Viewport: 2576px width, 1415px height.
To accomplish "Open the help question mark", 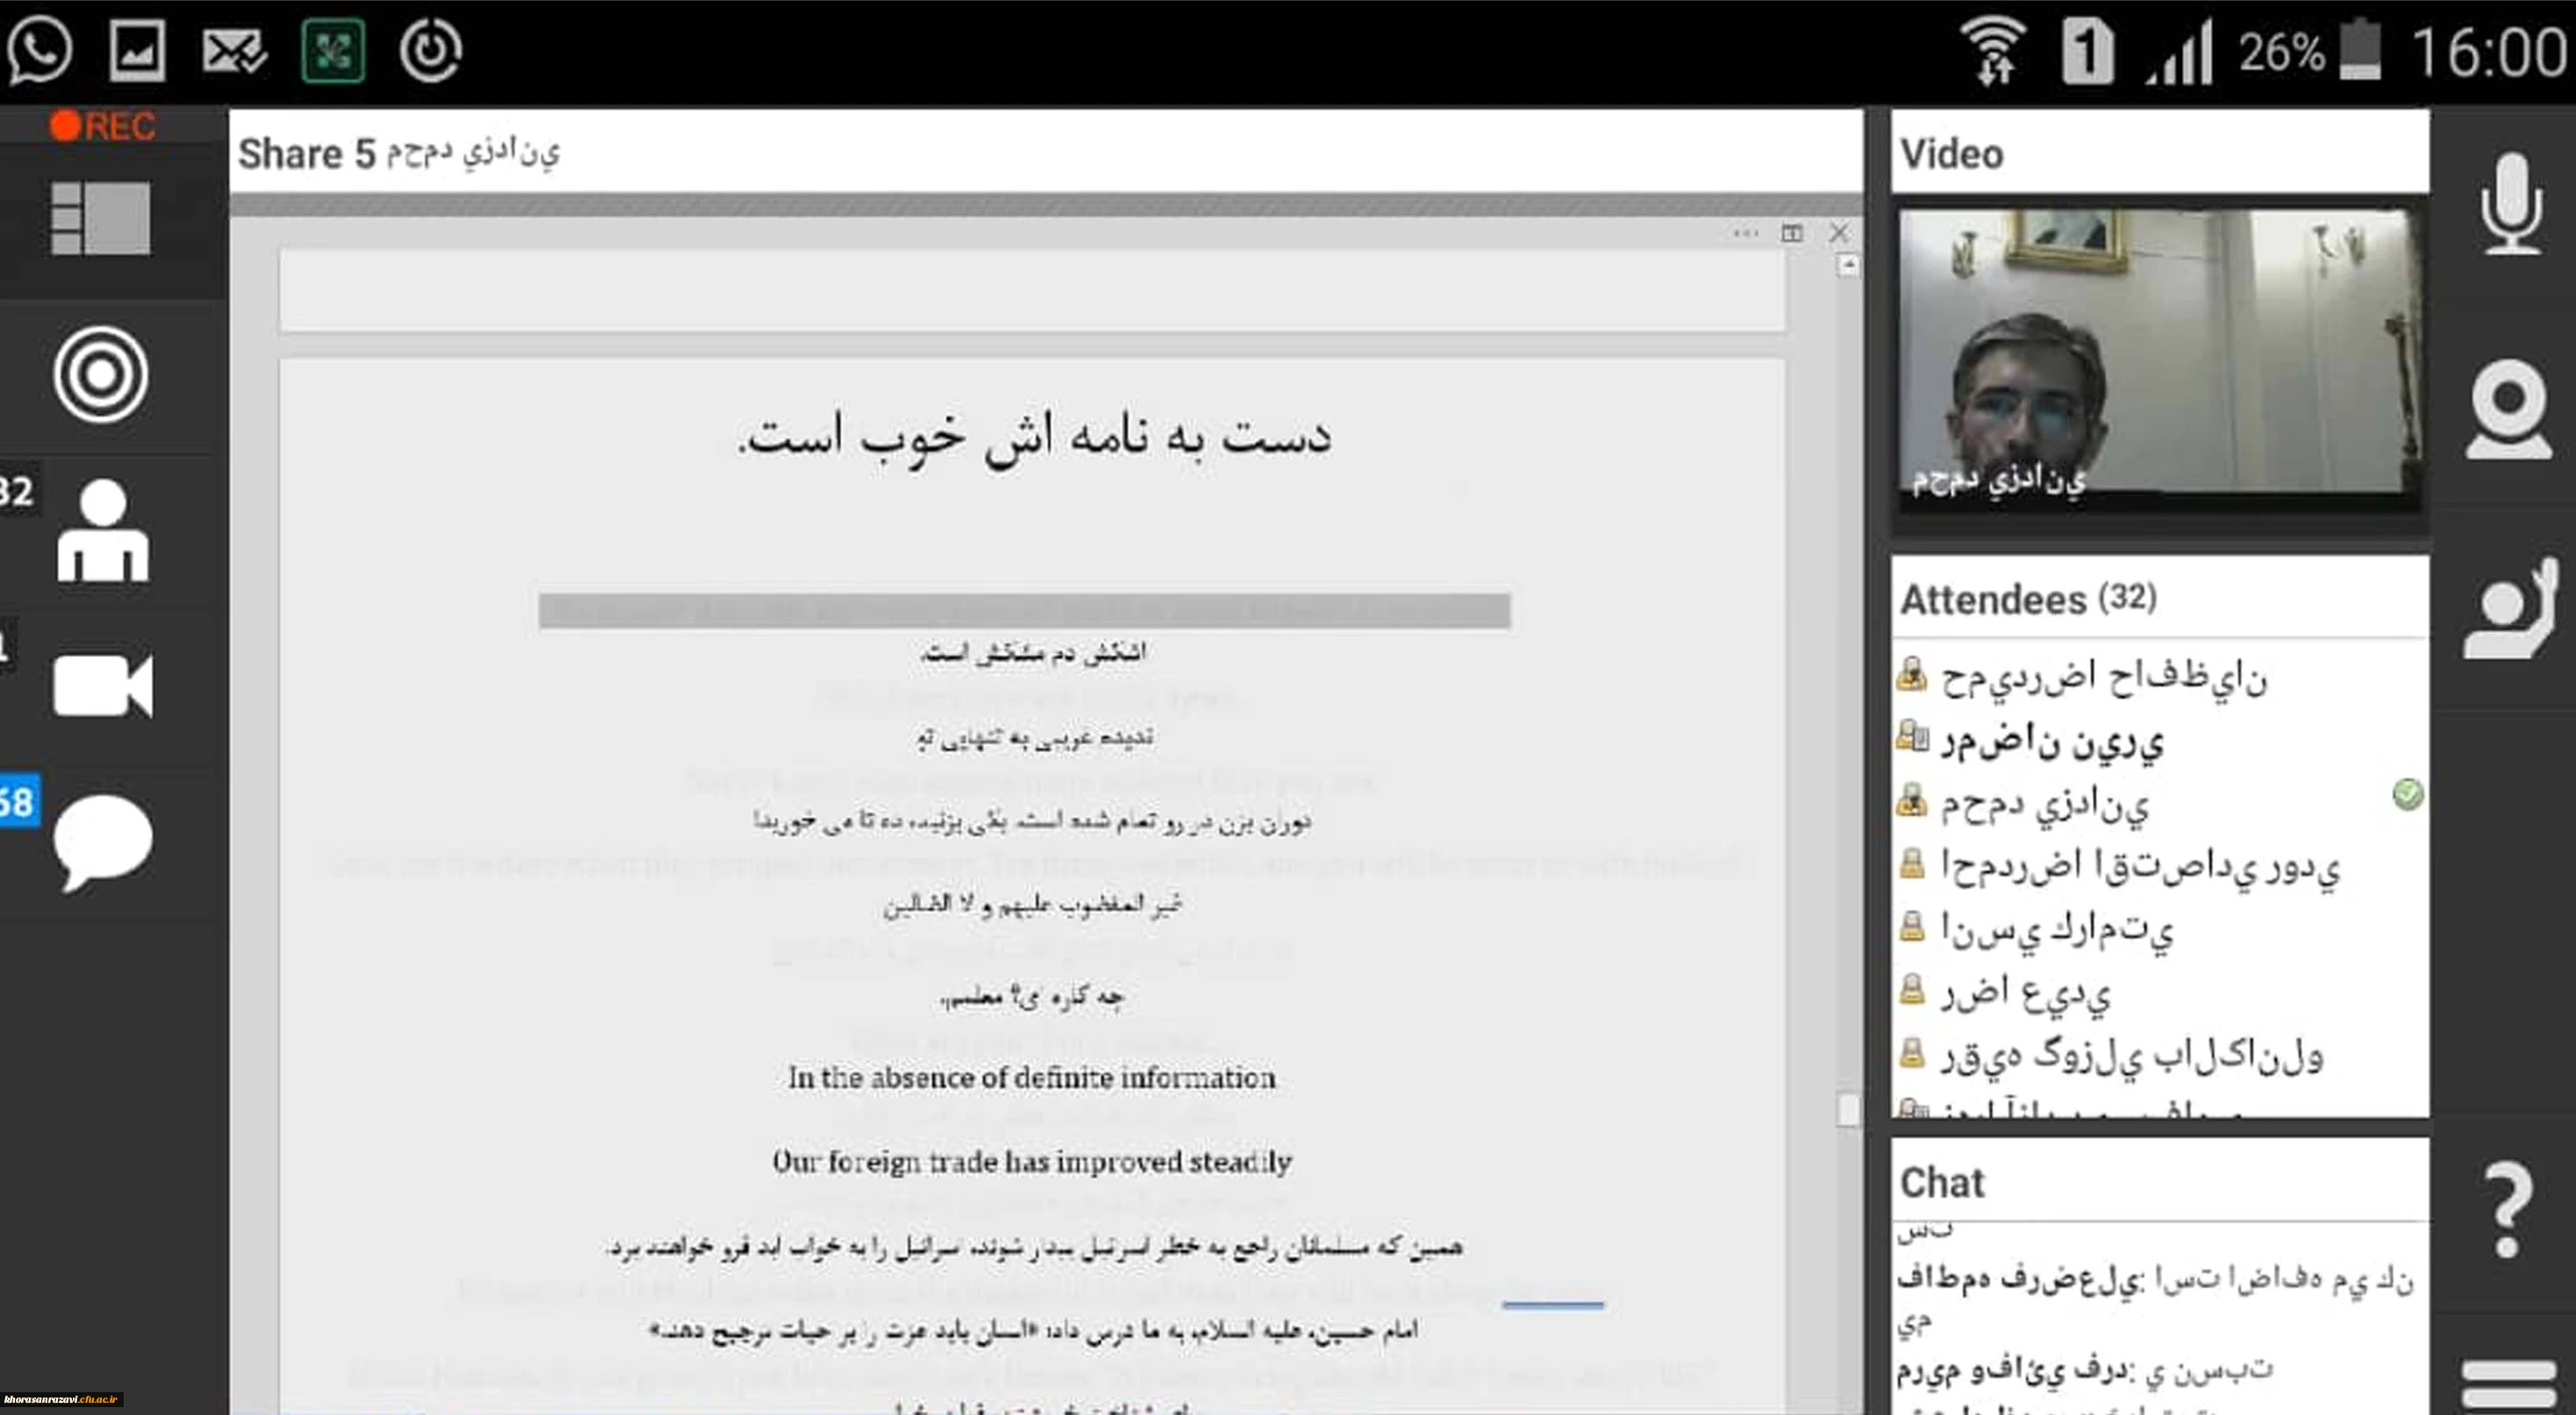I will click(x=2508, y=1207).
